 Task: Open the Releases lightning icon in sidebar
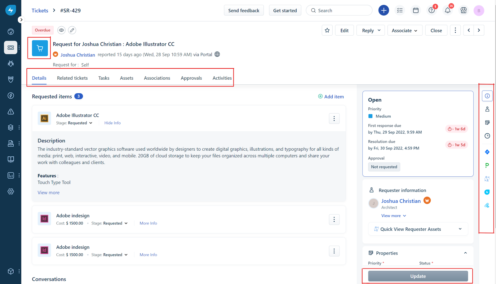point(11,95)
